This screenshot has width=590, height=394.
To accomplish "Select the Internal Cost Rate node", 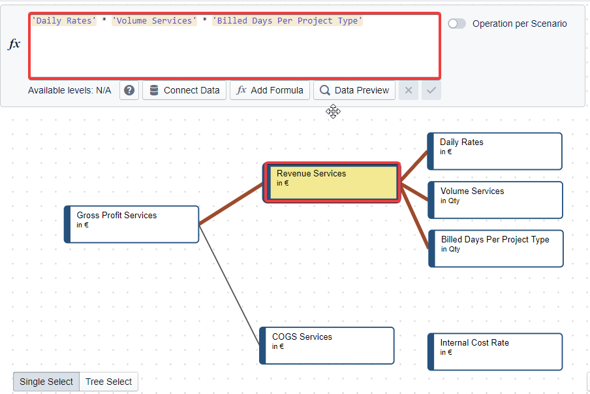I will 495,352.
